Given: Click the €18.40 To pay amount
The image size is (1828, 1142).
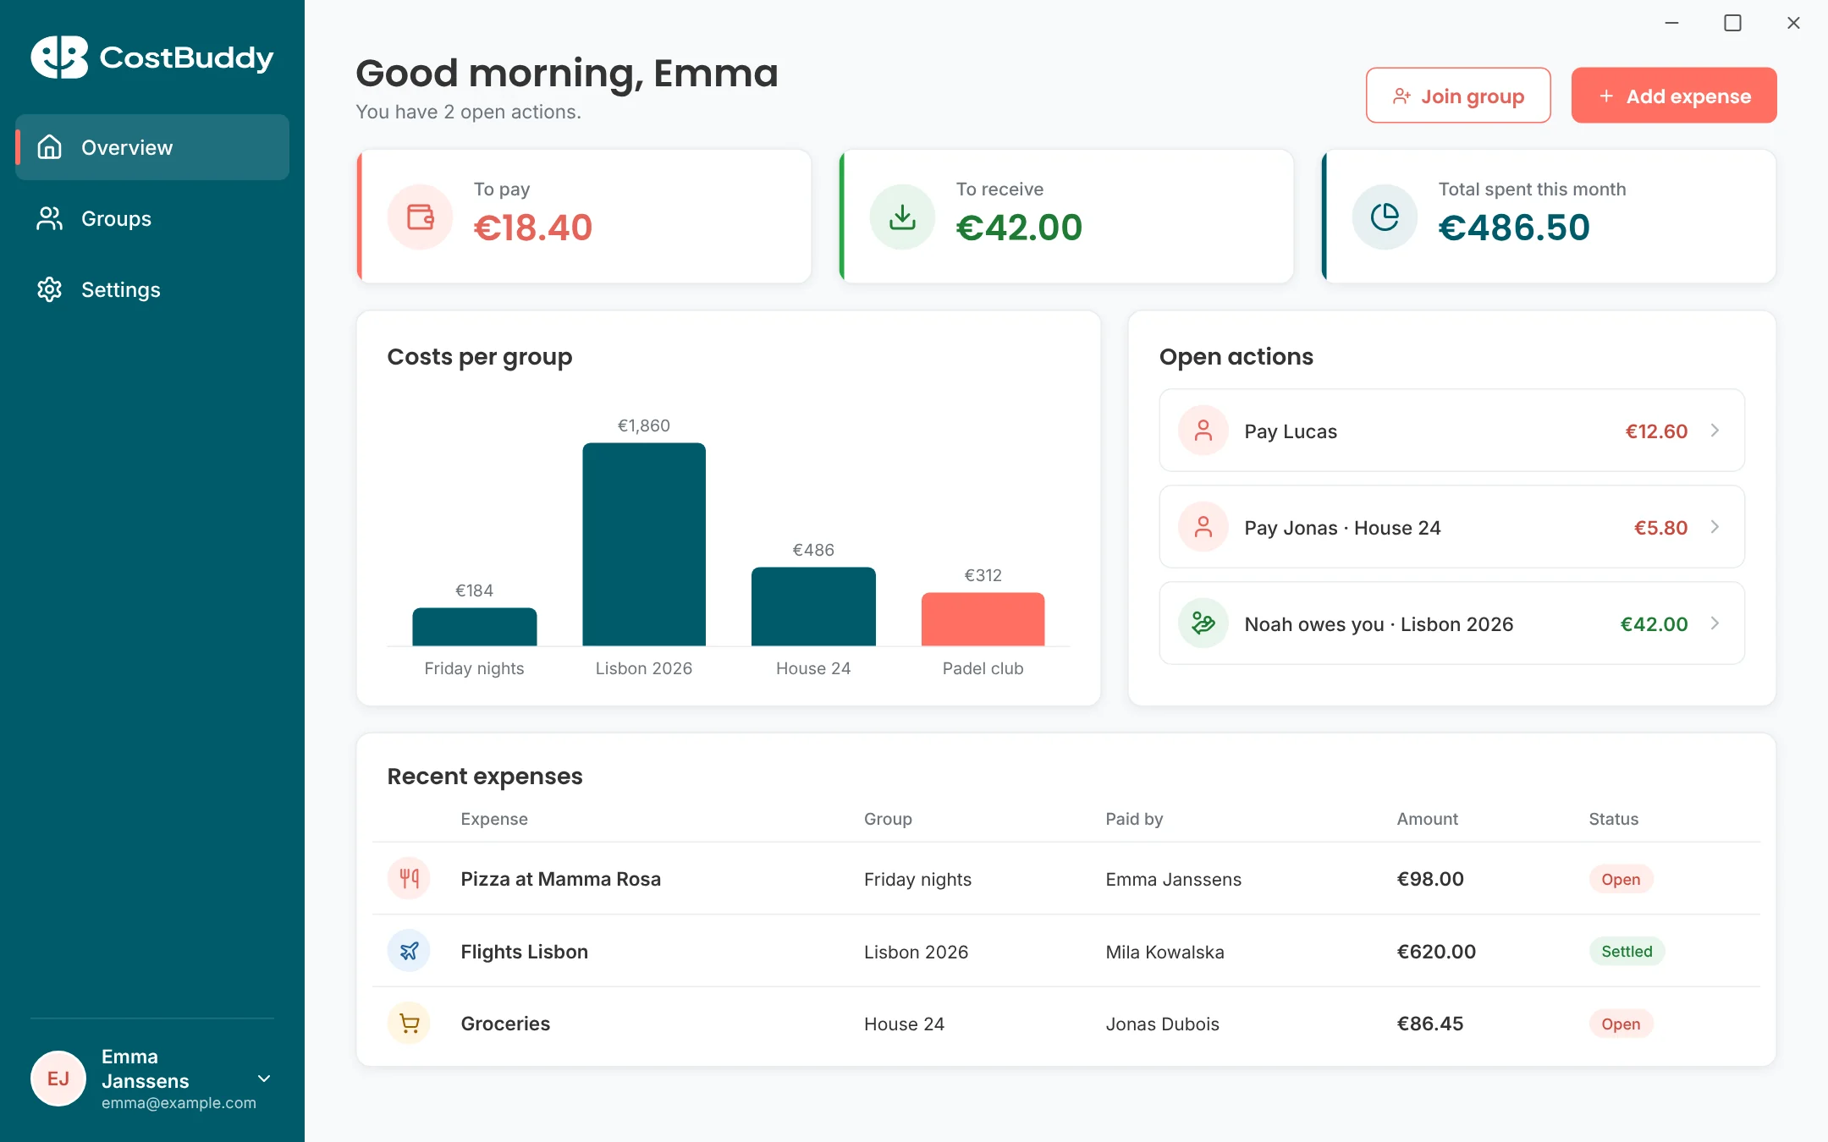Looking at the screenshot, I should tap(533, 228).
